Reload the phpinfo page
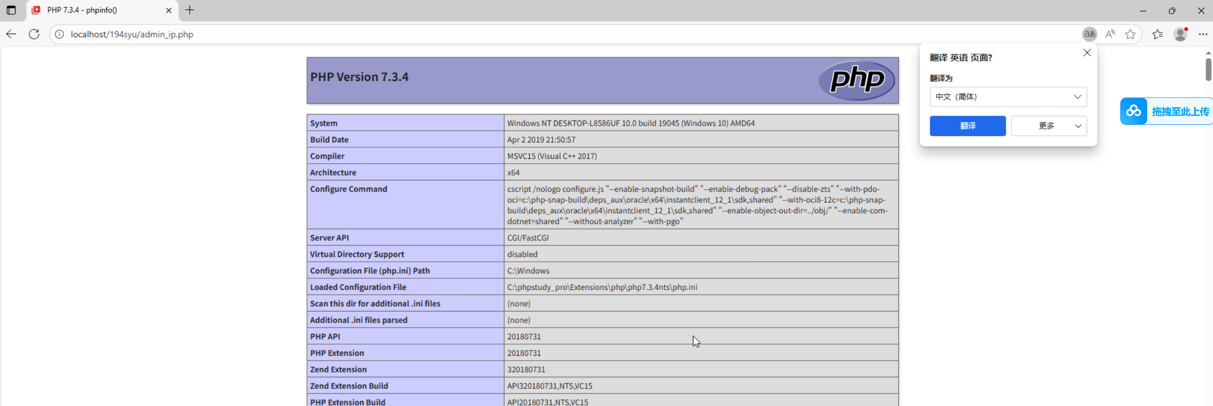 (x=34, y=34)
